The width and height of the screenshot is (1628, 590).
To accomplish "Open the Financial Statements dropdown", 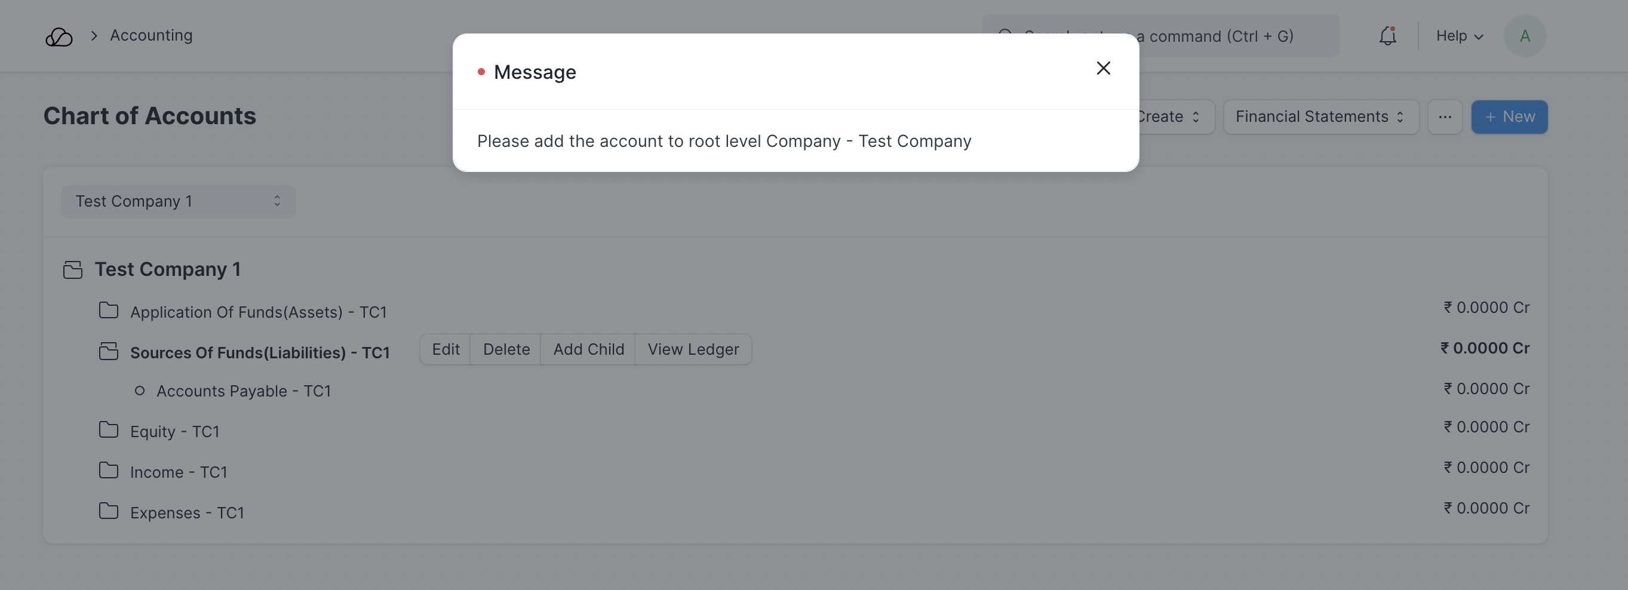I will 1320,117.
